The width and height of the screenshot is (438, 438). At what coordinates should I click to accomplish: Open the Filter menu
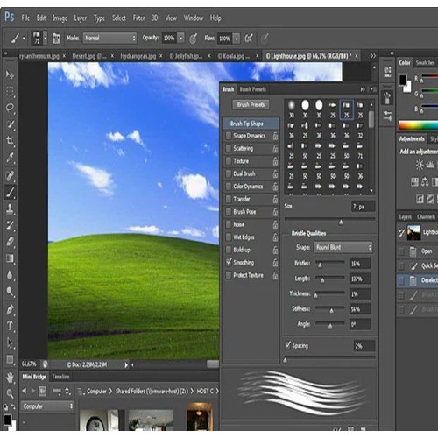[139, 18]
